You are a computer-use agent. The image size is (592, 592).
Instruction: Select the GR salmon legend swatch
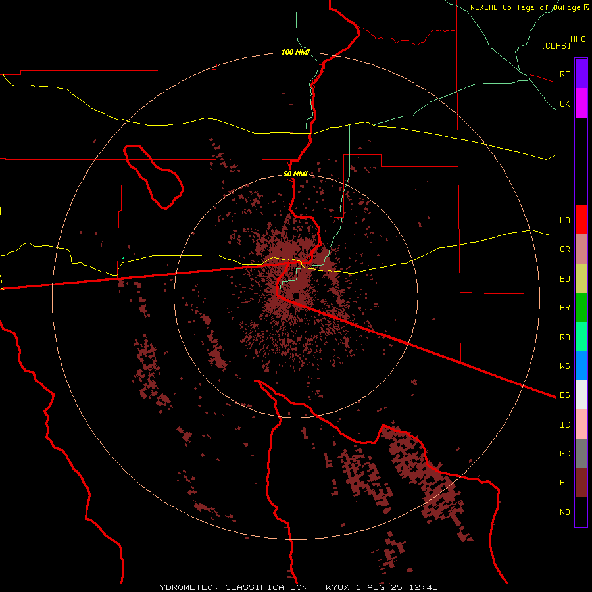[x=581, y=249]
